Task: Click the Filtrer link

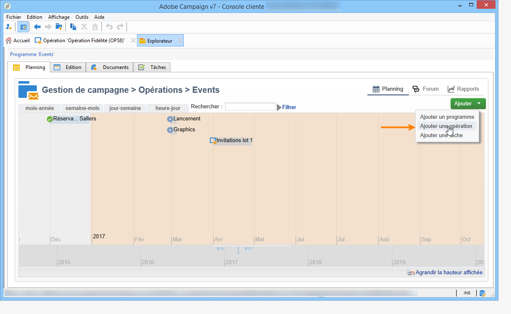Action: pos(289,107)
